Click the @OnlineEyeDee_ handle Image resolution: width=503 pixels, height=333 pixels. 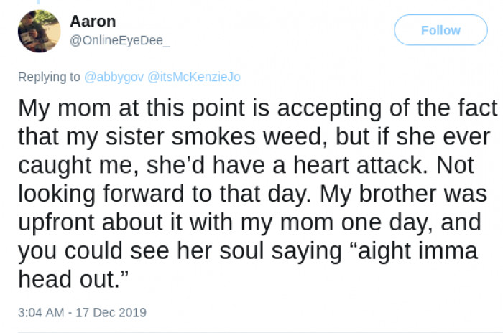point(120,42)
